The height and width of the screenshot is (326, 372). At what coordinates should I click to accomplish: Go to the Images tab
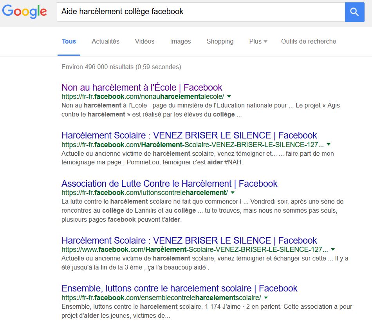coord(180,42)
